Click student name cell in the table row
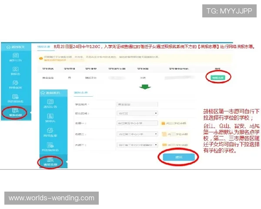The width and height of the screenshot is (261, 209). 48,78
